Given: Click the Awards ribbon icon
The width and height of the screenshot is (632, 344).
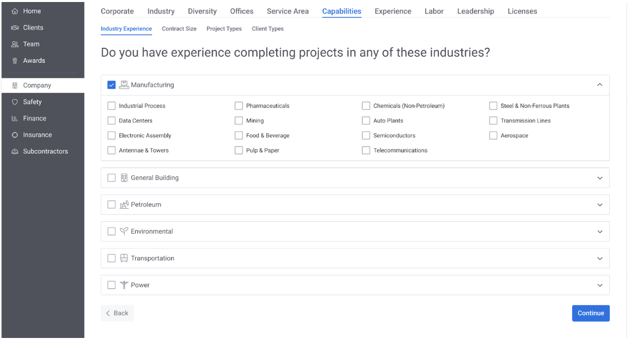Looking at the screenshot, I should [x=15, y=61].
